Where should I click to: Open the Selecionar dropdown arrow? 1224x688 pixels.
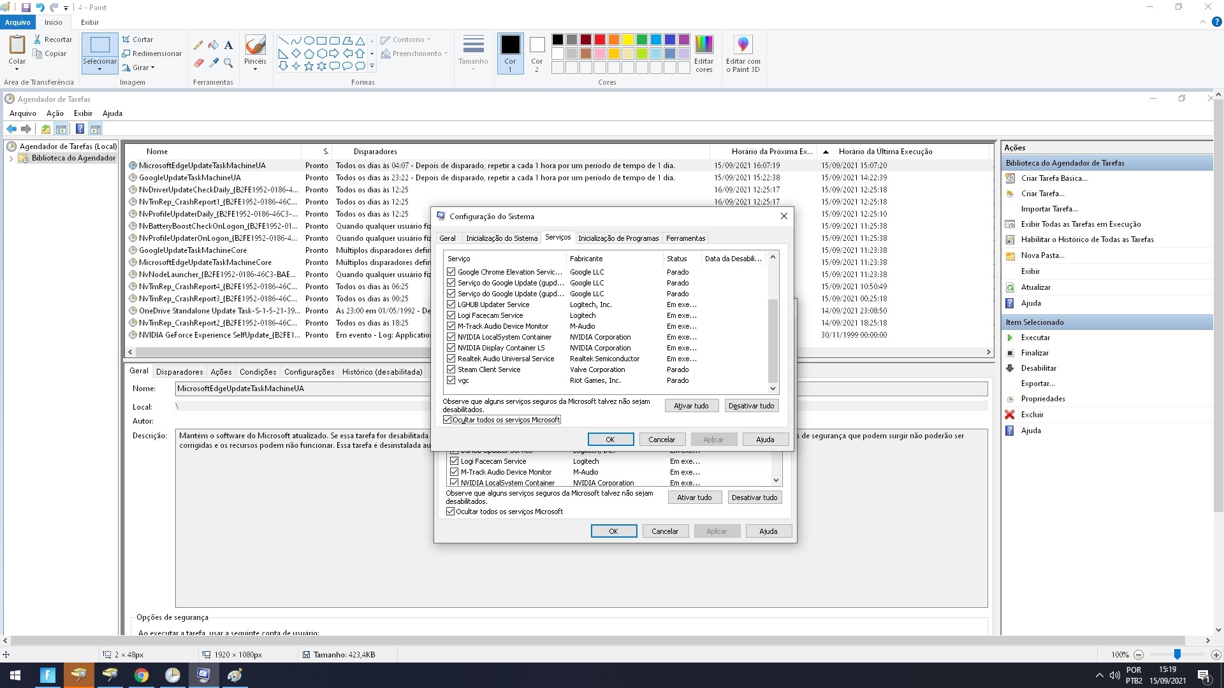[99, 69]
